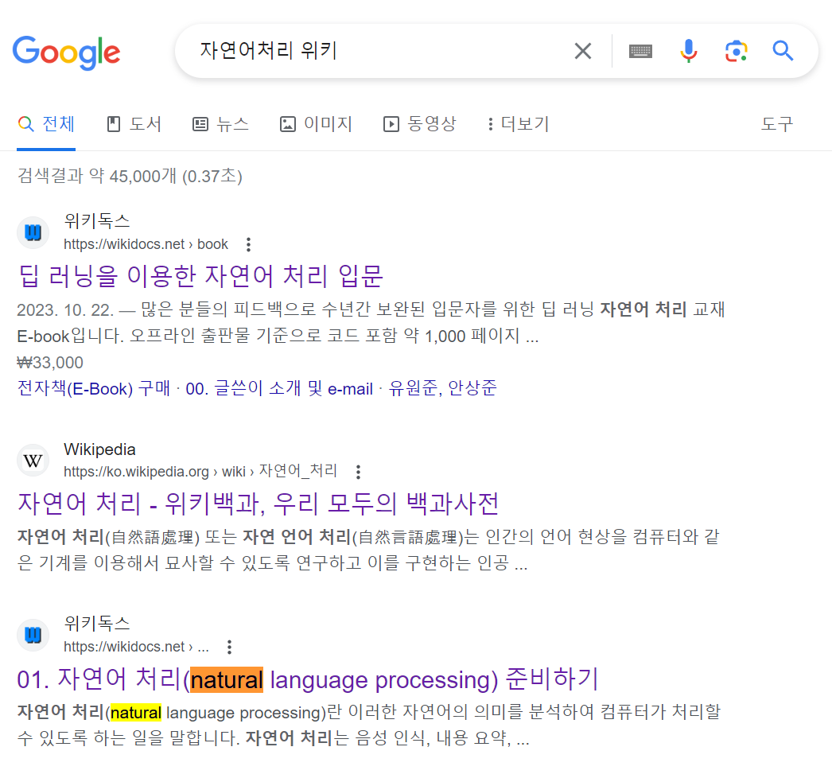Click the Wikipedia site name
This screenshot has width=832, height=778.
99,449
